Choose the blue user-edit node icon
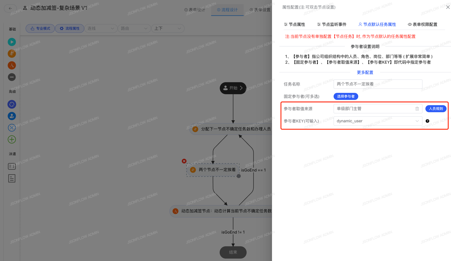Viewport: 451px width, 261px height. coord(12,116)
